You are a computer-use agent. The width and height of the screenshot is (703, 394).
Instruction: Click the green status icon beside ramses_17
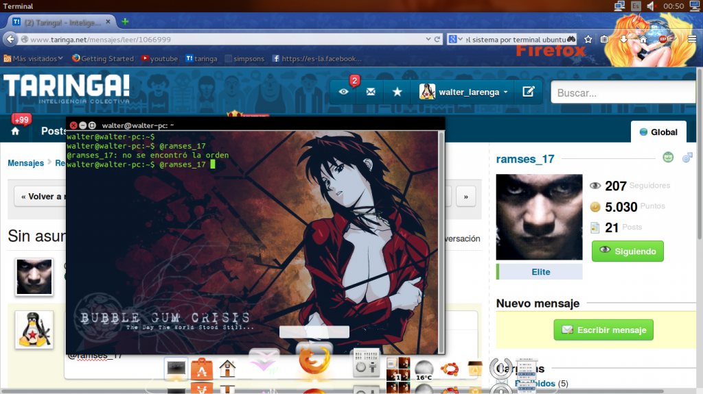pyautogui.click(x=668, y=157)
